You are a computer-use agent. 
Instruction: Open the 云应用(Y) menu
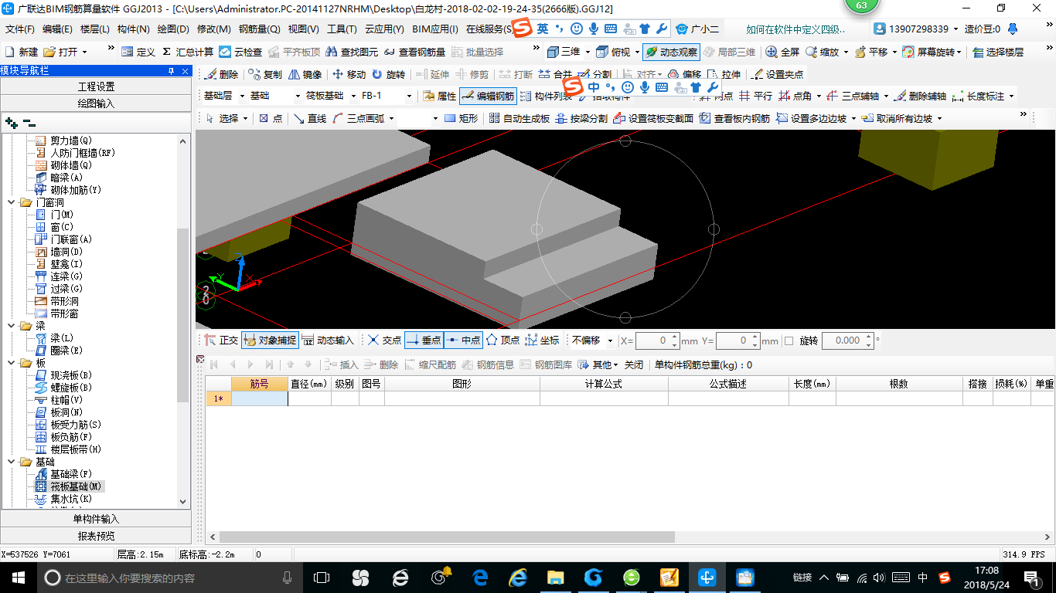click(x=384, y=29)
